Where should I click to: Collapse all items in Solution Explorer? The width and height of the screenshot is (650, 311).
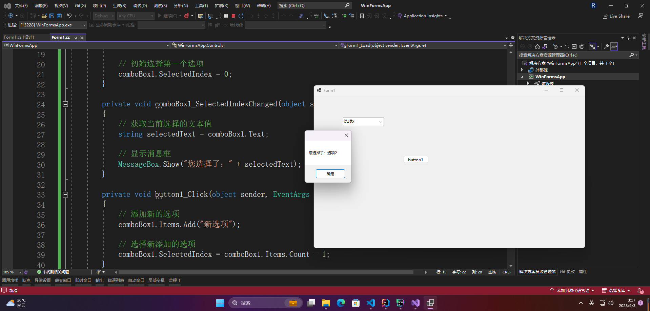[x=574, y=46]
